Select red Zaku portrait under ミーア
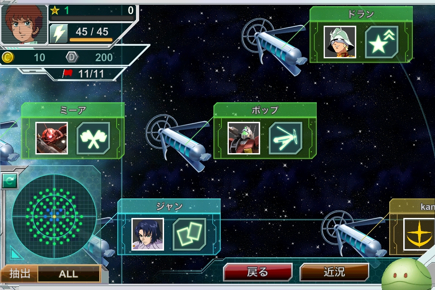Image resolution: width=435 pixels, height=290 pixels. (x=52, y=138)
